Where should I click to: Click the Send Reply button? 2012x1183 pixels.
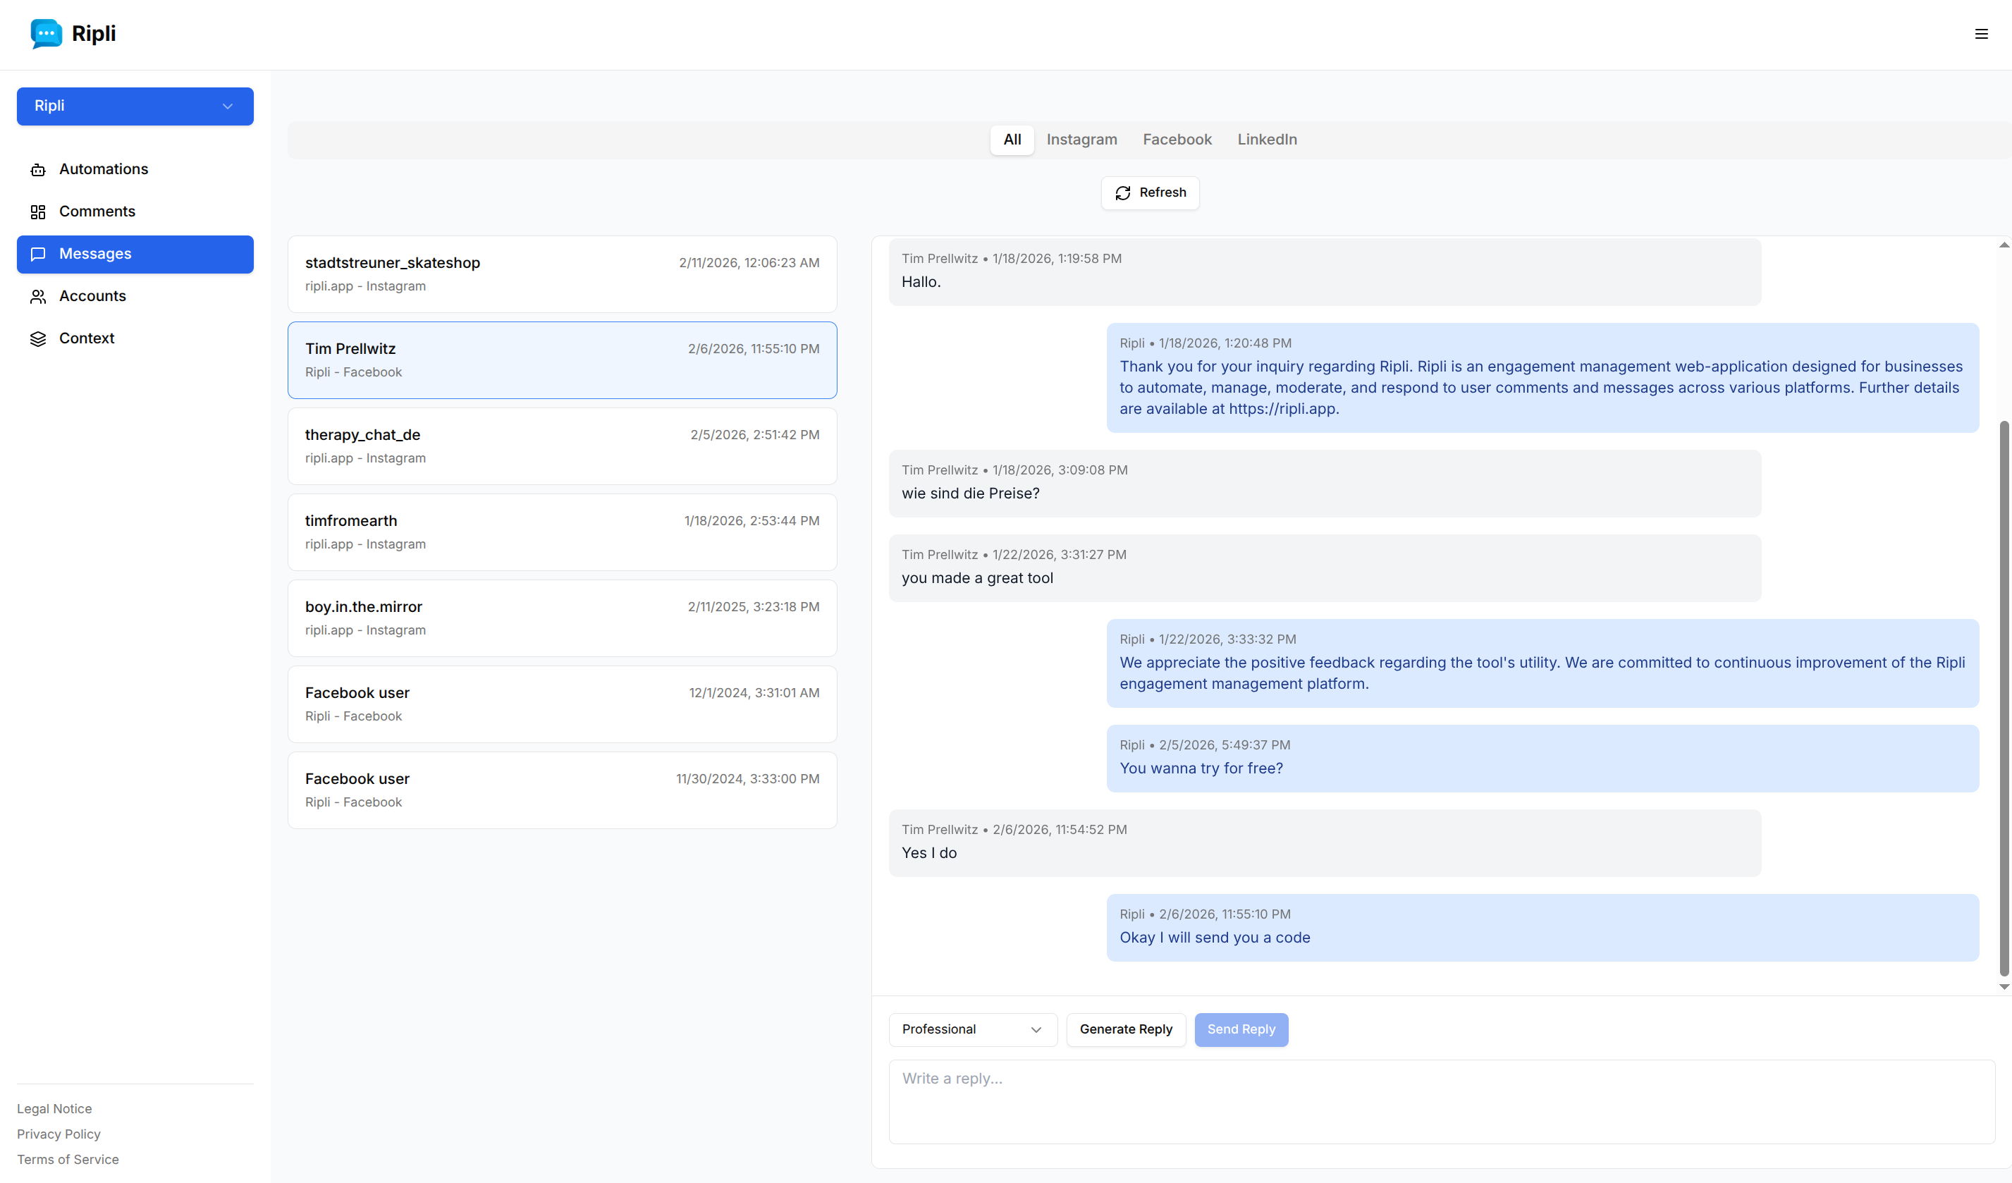pyautogui.click(x=1241, y=1030)
